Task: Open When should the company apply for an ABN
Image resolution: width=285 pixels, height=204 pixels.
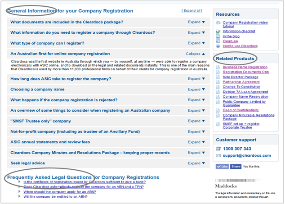Action: 60,191
